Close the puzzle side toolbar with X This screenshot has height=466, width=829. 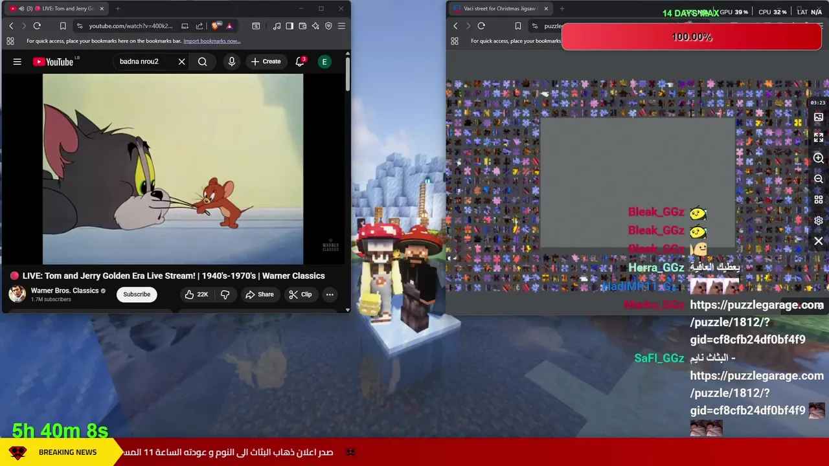click(x=819, y=241)
